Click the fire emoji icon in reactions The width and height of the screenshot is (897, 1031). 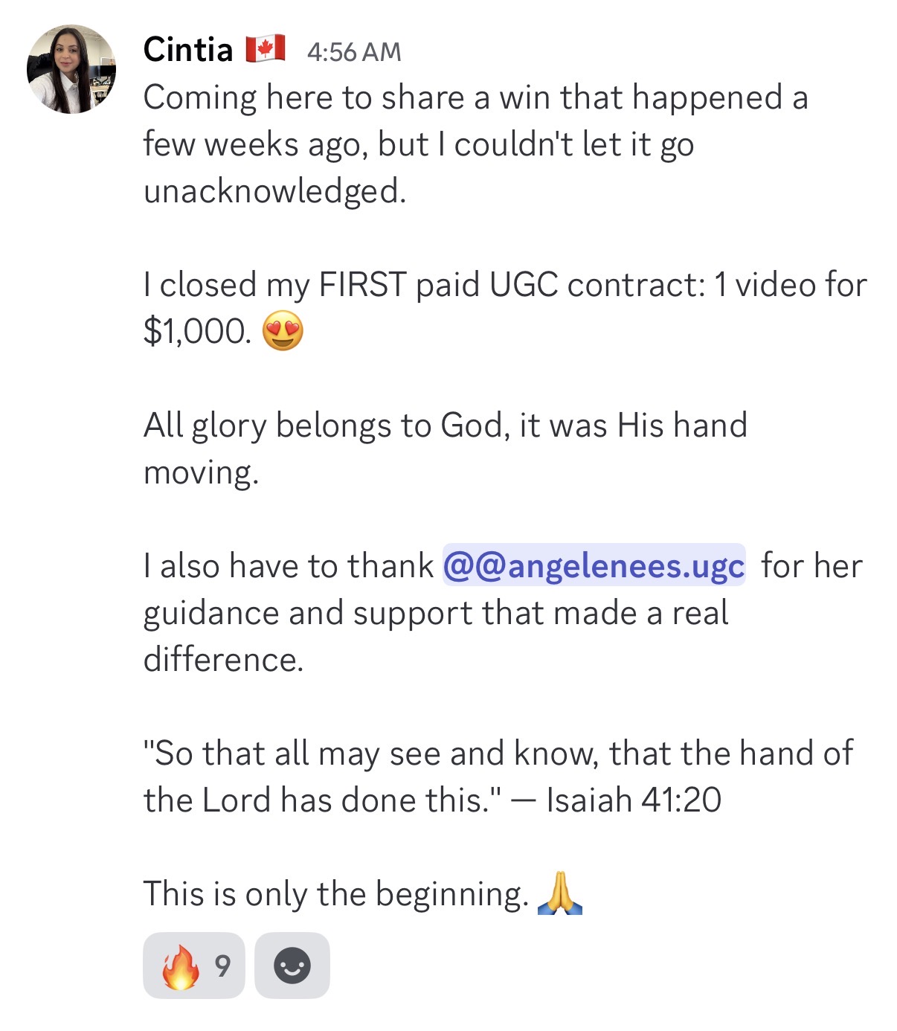181,966
